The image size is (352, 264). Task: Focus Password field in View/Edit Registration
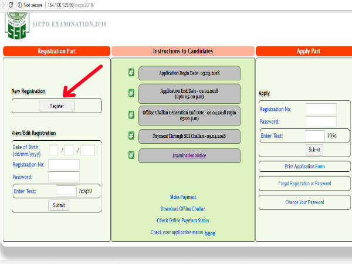click(x=64, y=177)
